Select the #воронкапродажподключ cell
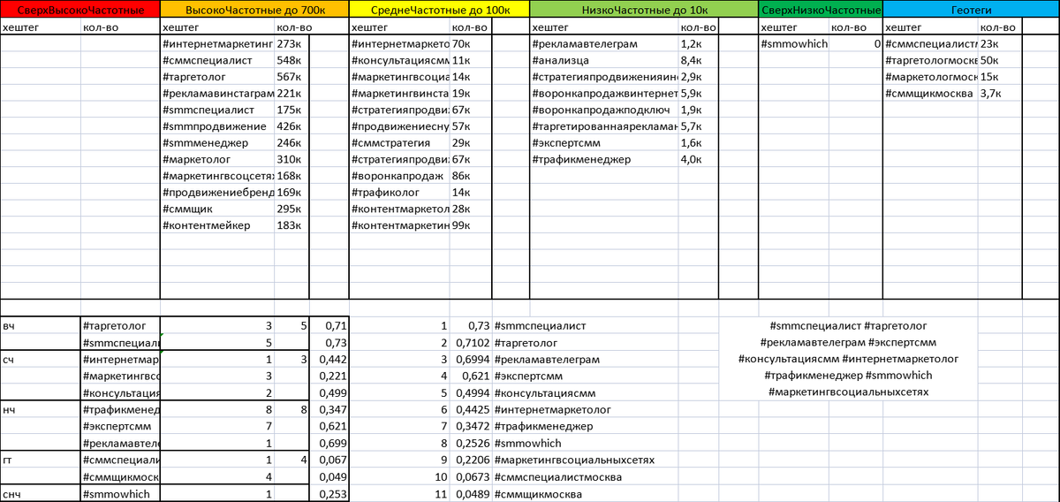This screenshot has height=502, width=1060. 604,110
